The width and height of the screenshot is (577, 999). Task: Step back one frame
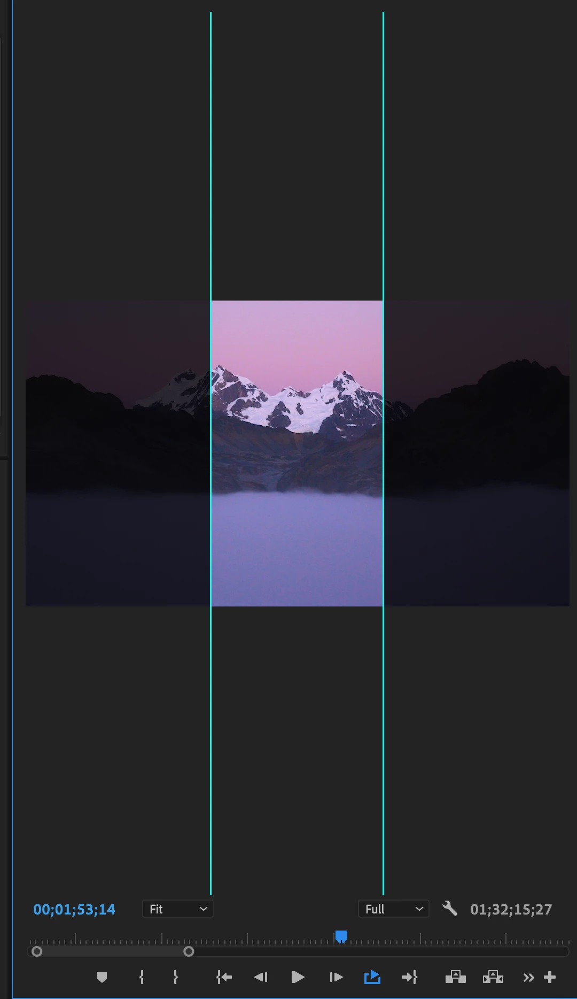[261, 978]
